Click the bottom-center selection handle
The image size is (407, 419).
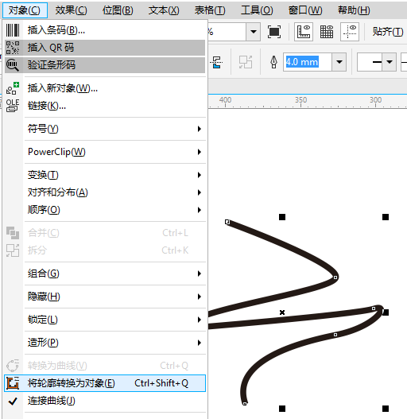click(282, 409)
